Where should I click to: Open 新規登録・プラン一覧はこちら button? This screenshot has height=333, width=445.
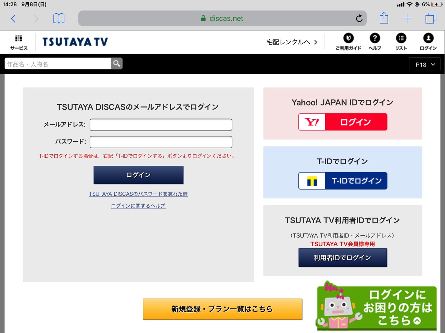click(222, 309)
